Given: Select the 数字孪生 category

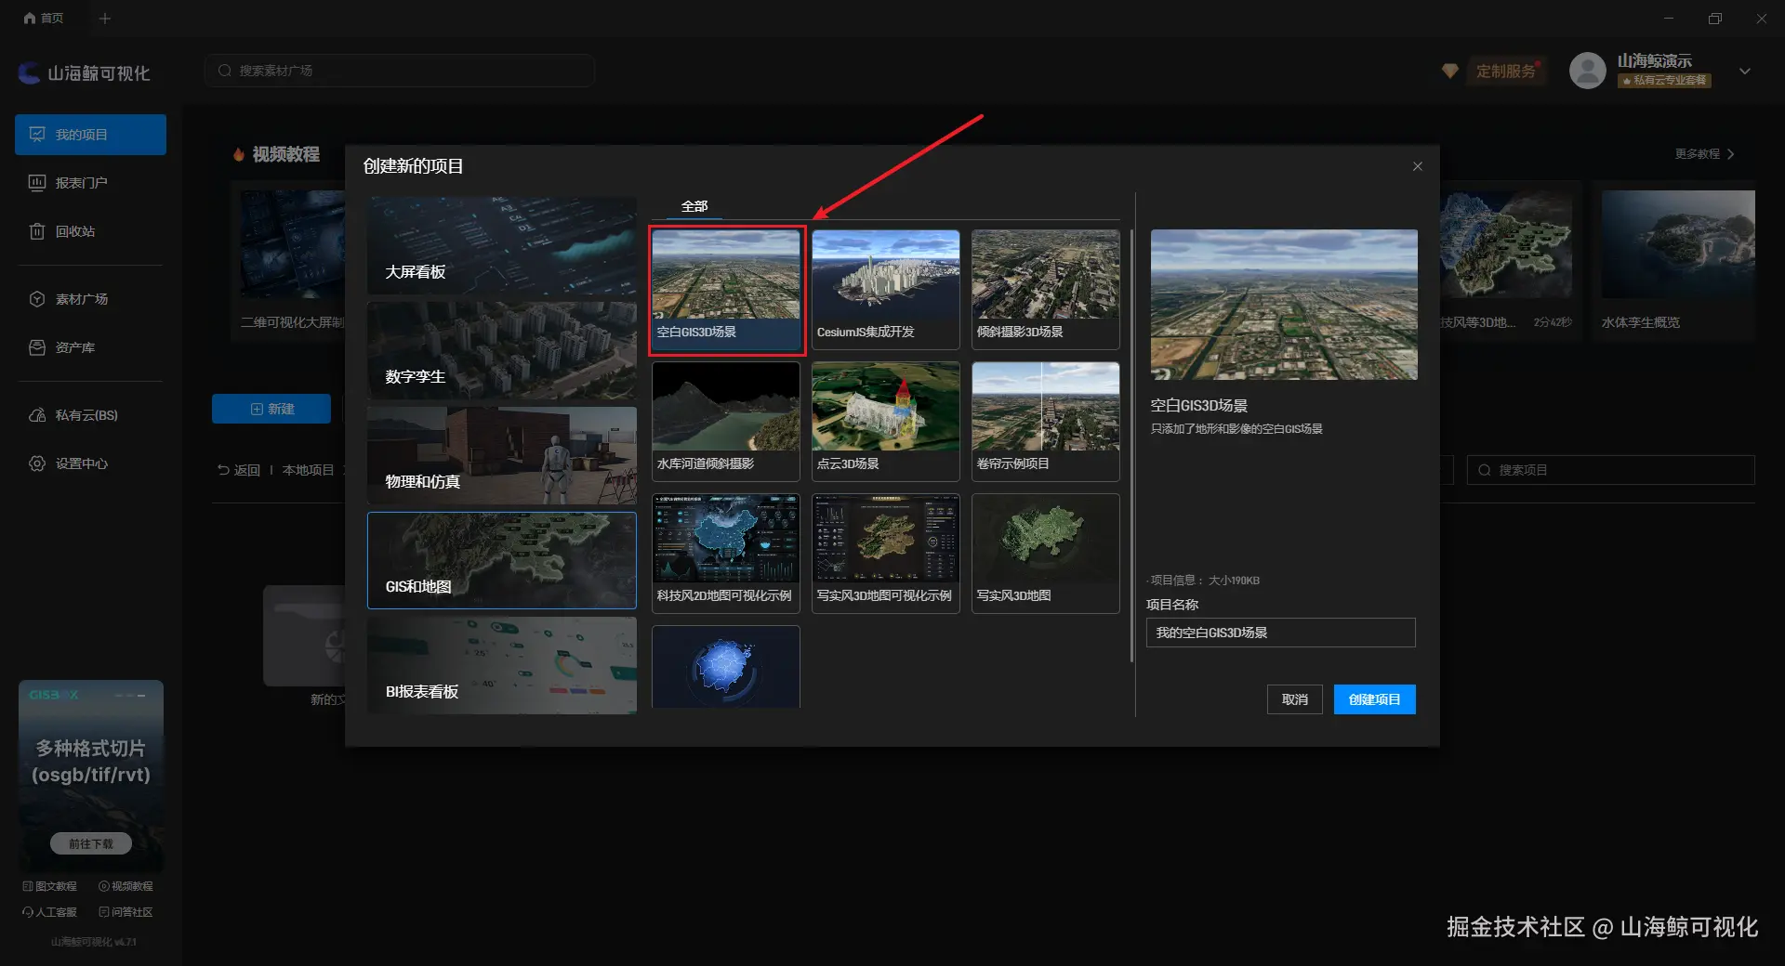Looking at the screenshot, I should click(502, 351).
